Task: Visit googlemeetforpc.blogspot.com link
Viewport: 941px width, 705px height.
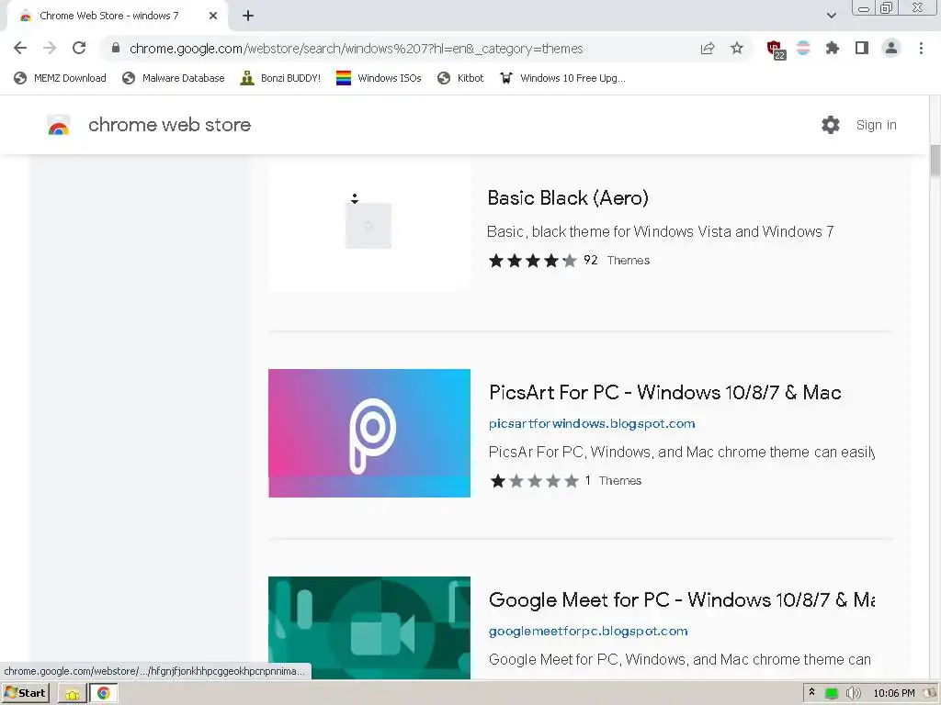Action: click(x=588, y=631)
